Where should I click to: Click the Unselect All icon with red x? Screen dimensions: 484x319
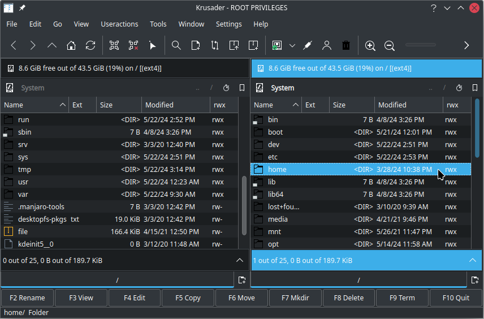133,46
